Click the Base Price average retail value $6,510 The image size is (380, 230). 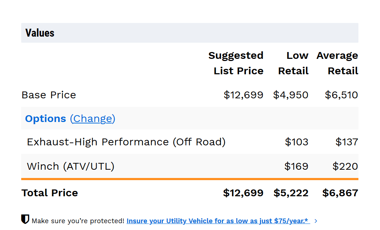[x=341, y=95]
